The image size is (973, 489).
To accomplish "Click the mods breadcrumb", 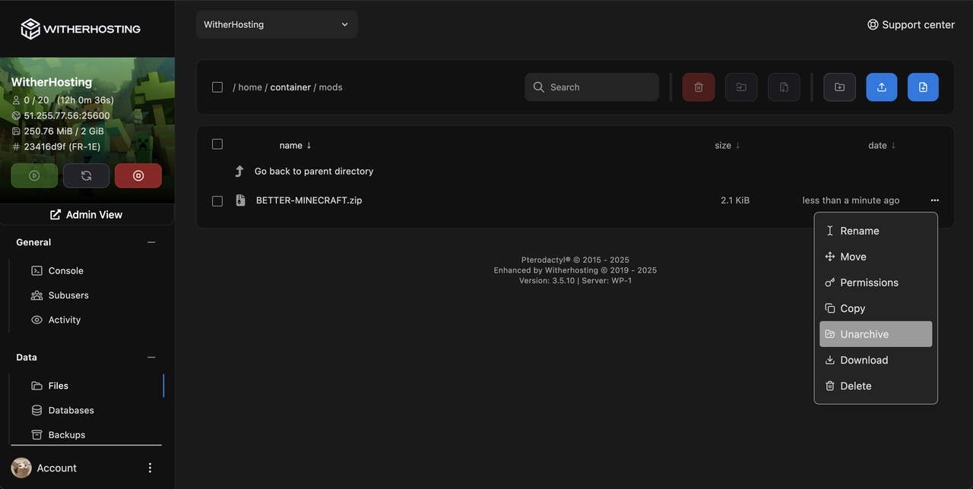I will [331, 87].
